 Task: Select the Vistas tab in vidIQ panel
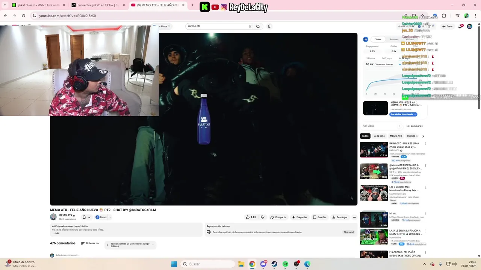tap(378, 39)
